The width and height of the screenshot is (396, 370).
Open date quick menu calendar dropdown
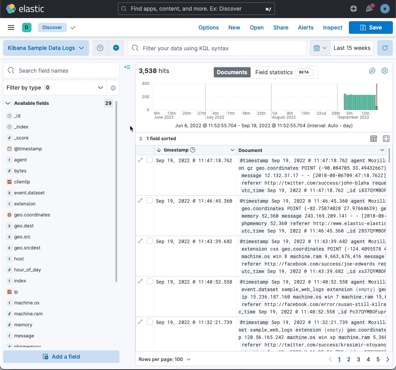tap(320, 48)
